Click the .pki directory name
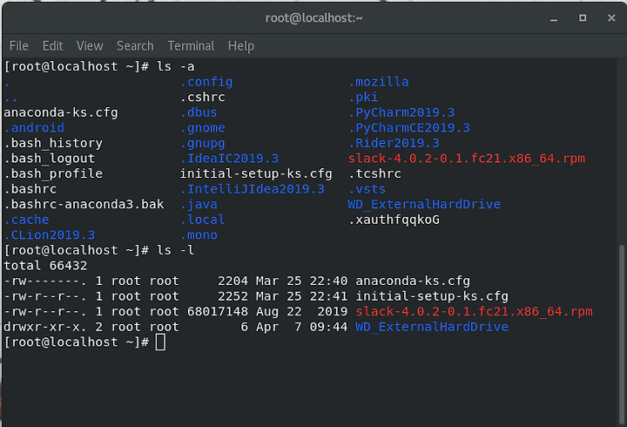This screenshot has height=427, width=627. point(363,98)
